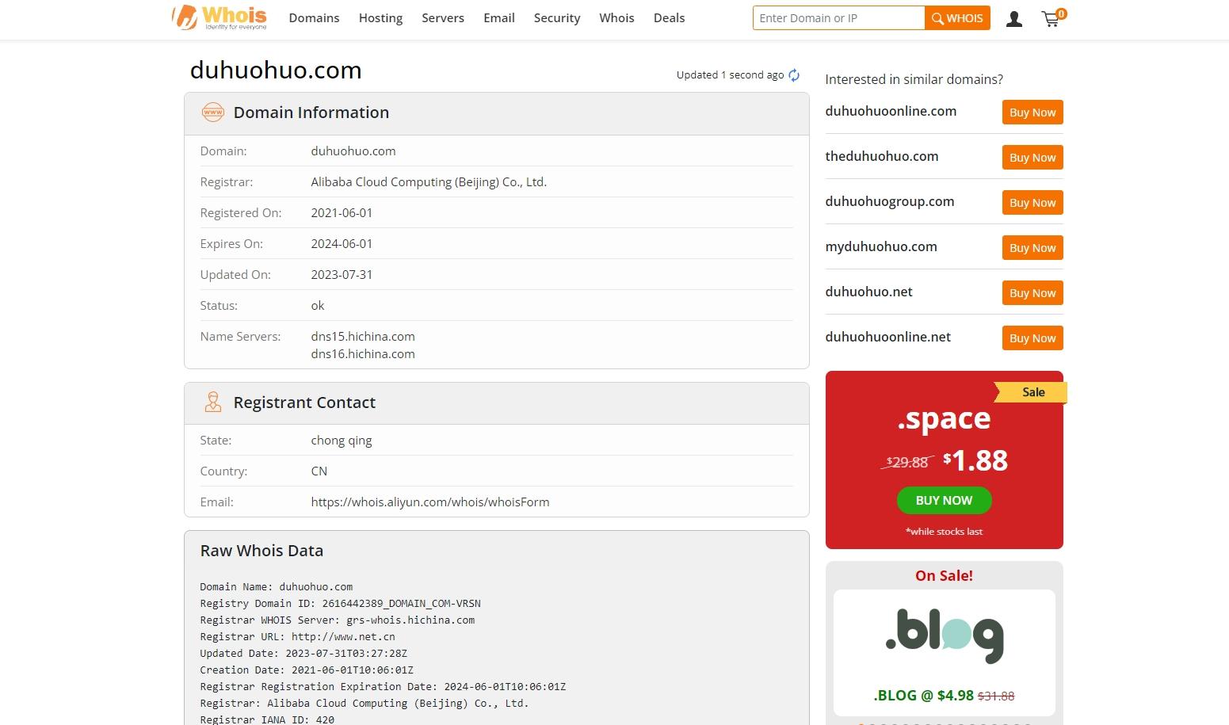1229x725 pixels.
Task: Click the orange WHOIS search button
Action: pyautogui.click(x=957, y=18)
